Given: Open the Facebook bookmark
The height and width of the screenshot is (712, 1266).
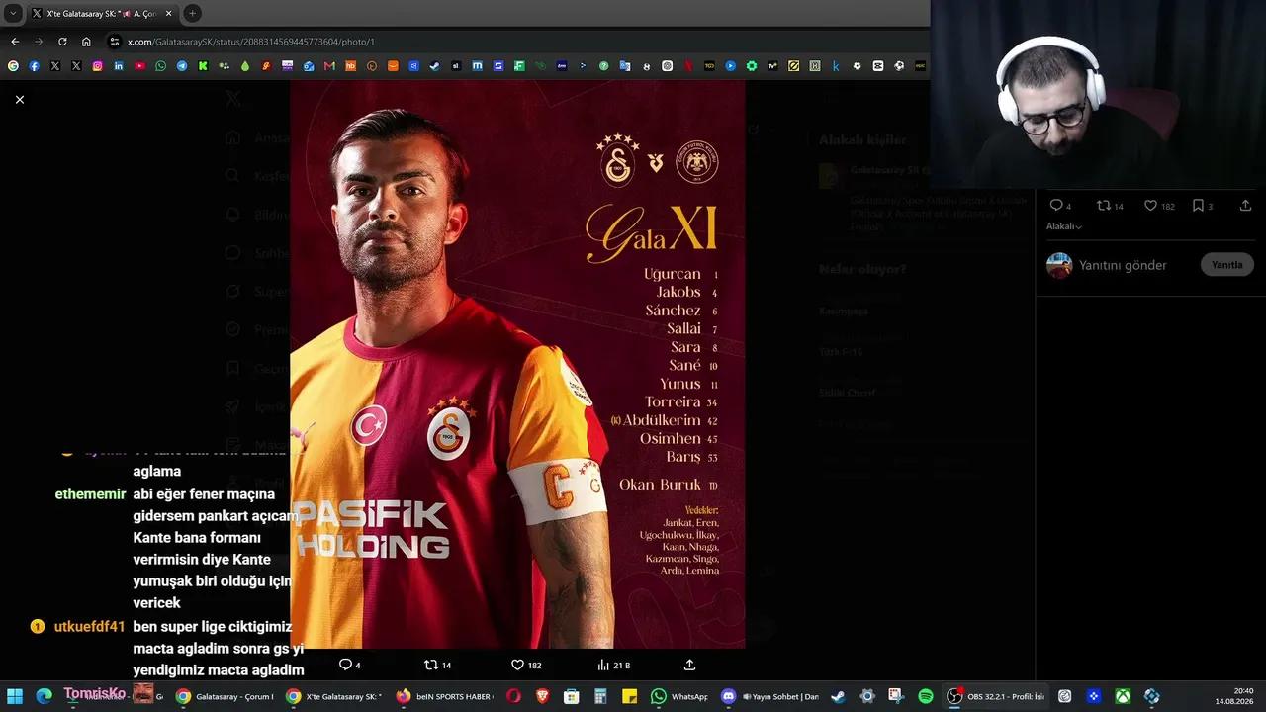Looking at the screenshot, I should tap(35, 66).
